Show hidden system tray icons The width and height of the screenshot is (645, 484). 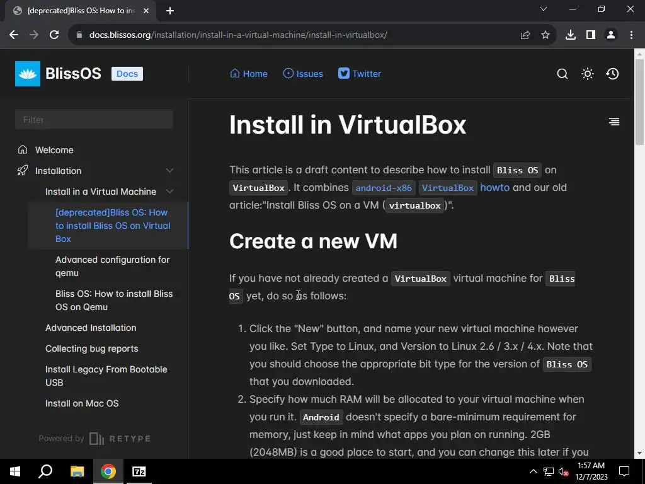[533, 471]
